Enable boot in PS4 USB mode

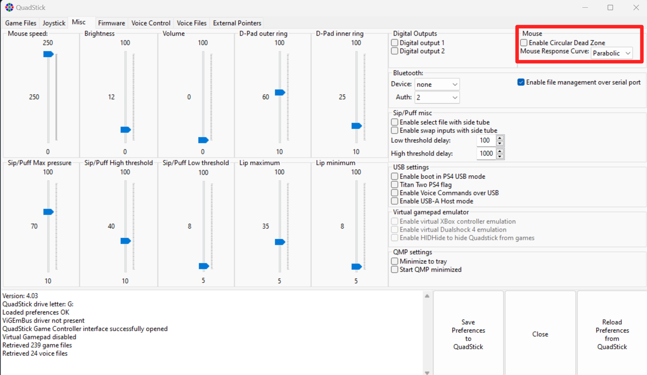pos(394,176)
